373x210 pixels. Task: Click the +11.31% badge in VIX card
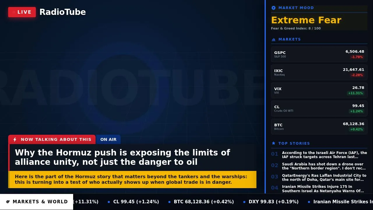coord(355,93)
